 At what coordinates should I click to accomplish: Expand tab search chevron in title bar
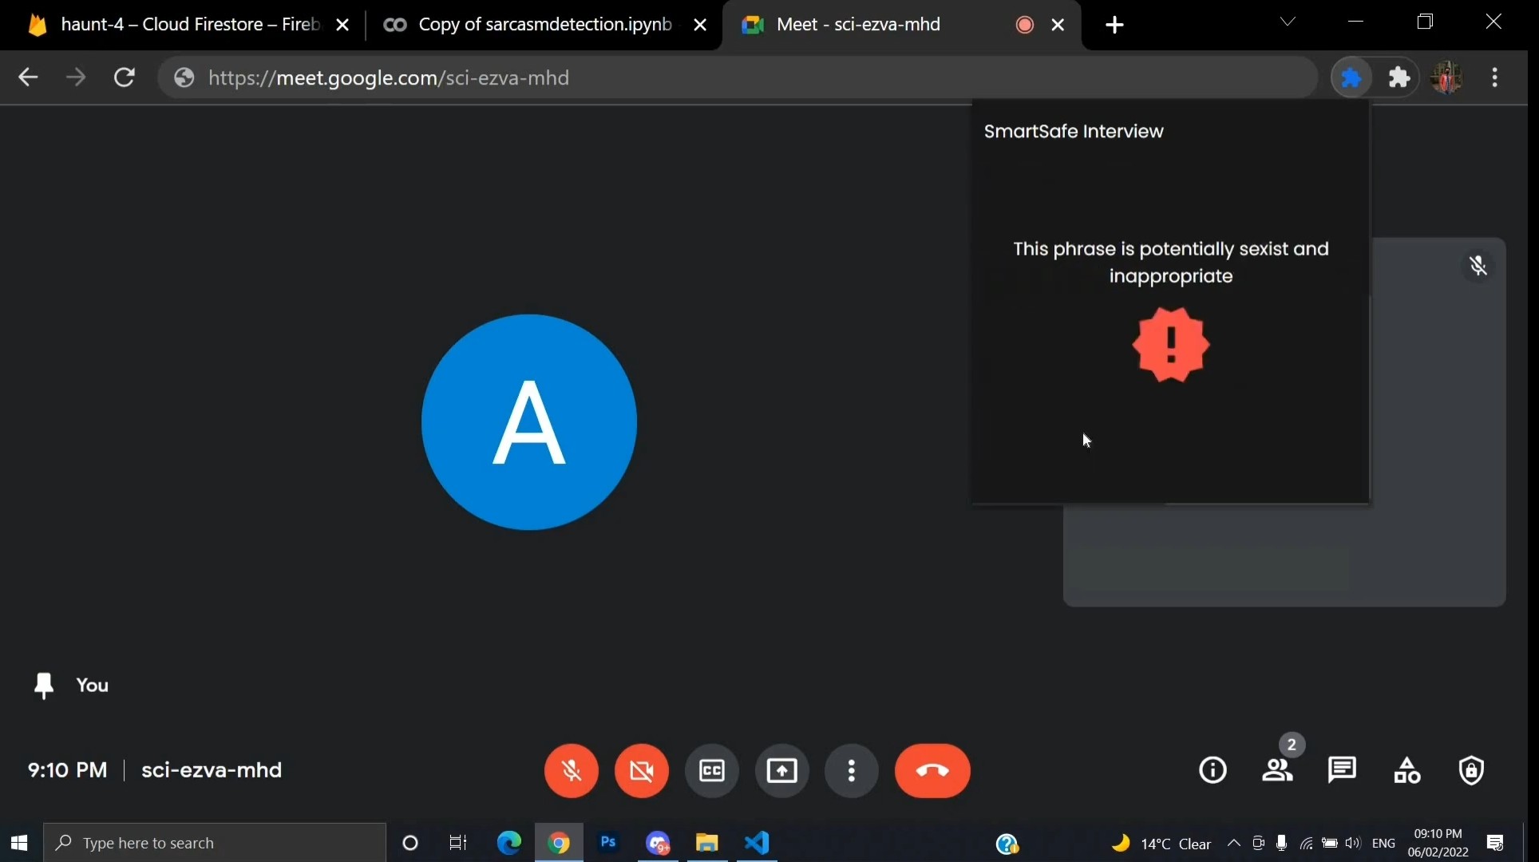[1288, 22]
